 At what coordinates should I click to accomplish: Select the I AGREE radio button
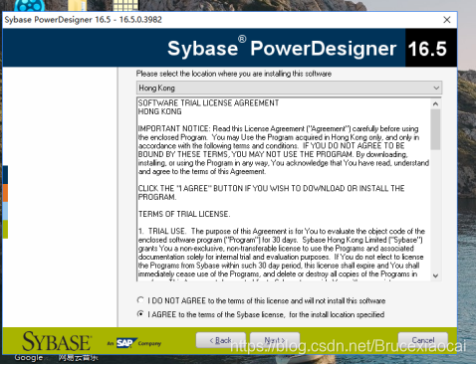pos(140,313)
